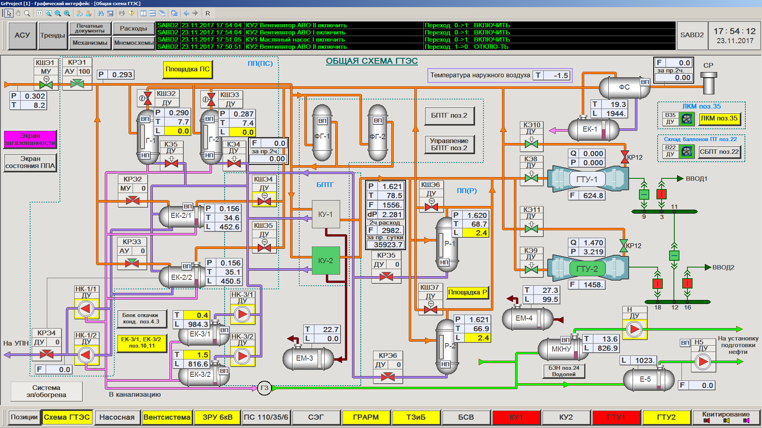Click the zoom out magnifier icon
This screenshot has width=762, height=428.
tap(58, 13)
